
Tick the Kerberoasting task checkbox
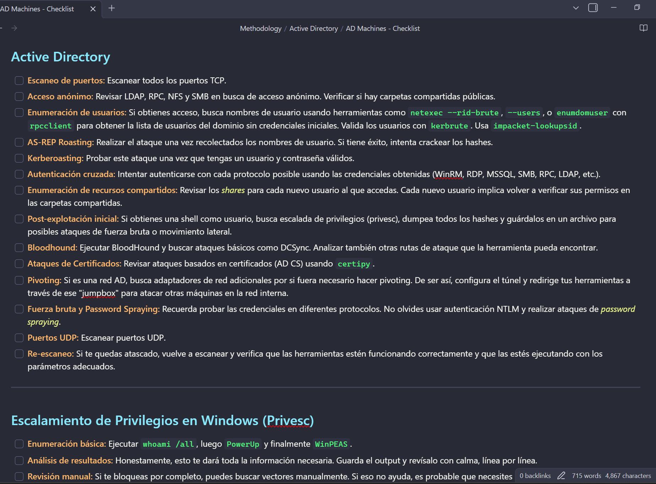(19, 158)
